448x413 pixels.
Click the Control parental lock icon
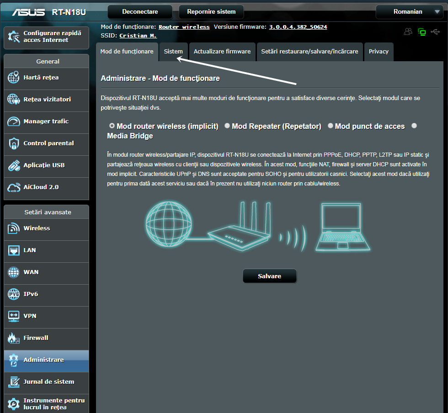coord(13,143)
